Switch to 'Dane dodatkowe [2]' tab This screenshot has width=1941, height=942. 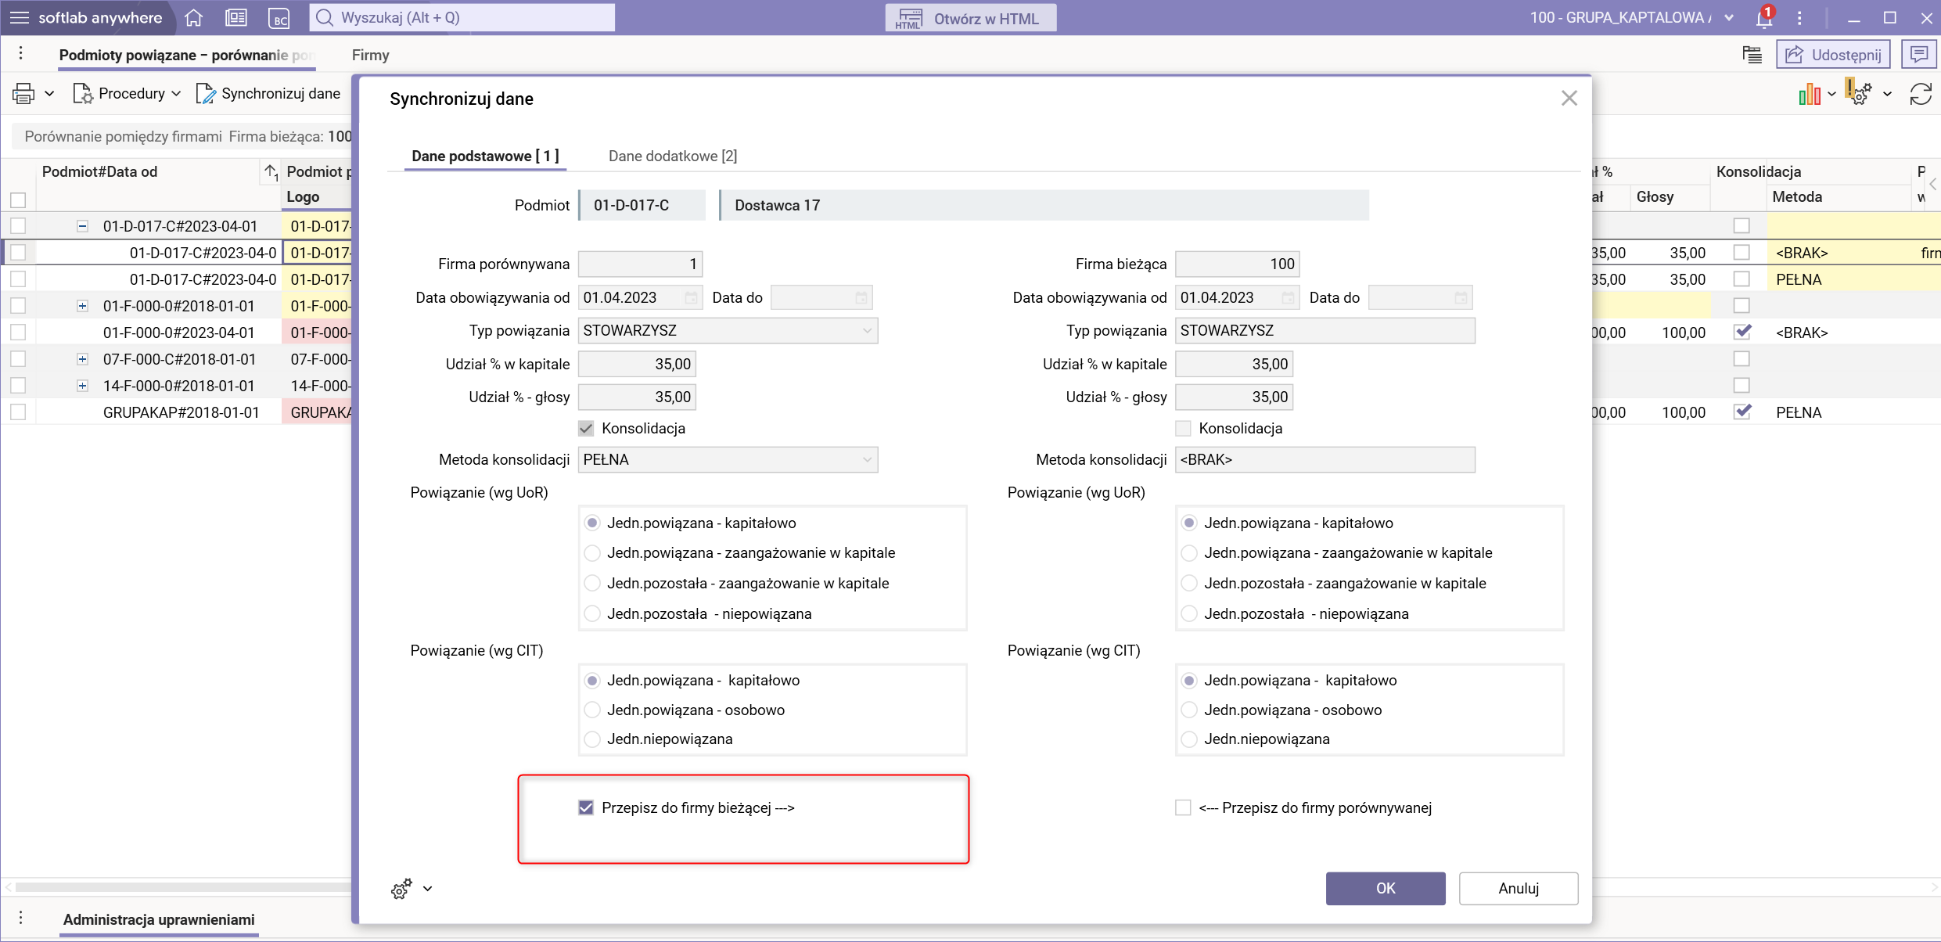(672, 156)
